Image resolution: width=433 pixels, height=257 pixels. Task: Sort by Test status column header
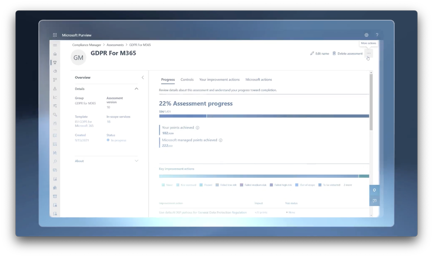point(291,203)
